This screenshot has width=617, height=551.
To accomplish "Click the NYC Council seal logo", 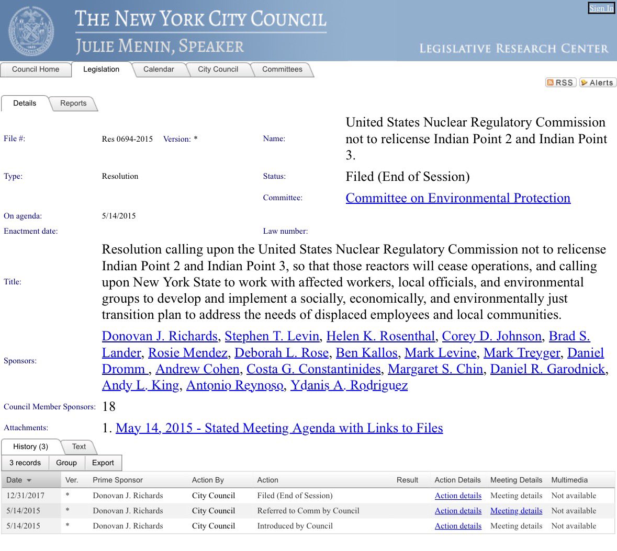I will tap(31, 31).
